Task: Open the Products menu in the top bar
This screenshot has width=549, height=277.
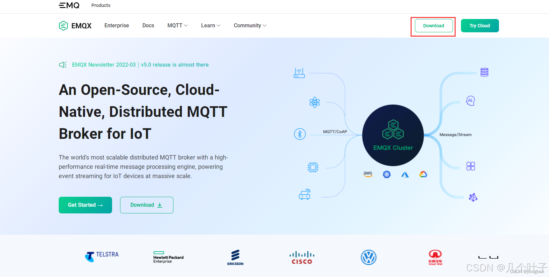Action: point(101,5)
